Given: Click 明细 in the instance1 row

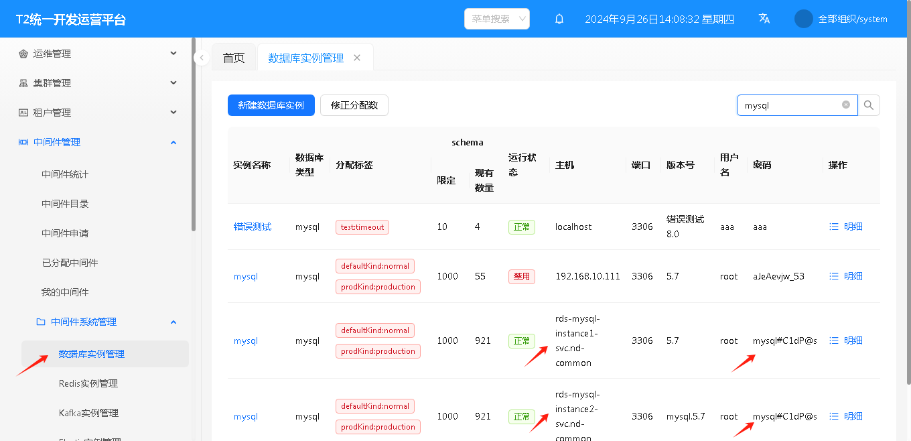Looking at the screenshot, I should (853, 340).
